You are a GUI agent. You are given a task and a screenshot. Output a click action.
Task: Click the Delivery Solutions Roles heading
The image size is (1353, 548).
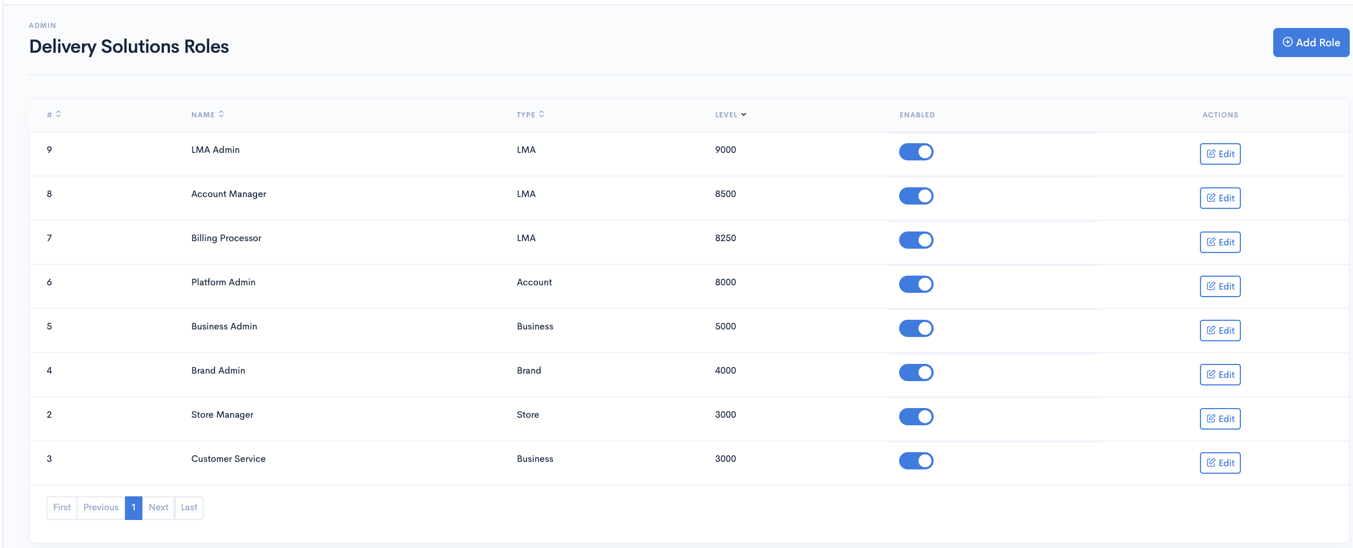[129, 46]
